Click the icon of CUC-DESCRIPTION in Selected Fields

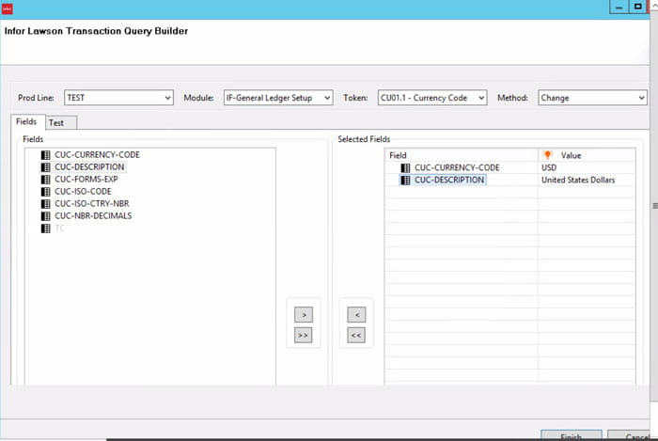(x=405, y=180)
